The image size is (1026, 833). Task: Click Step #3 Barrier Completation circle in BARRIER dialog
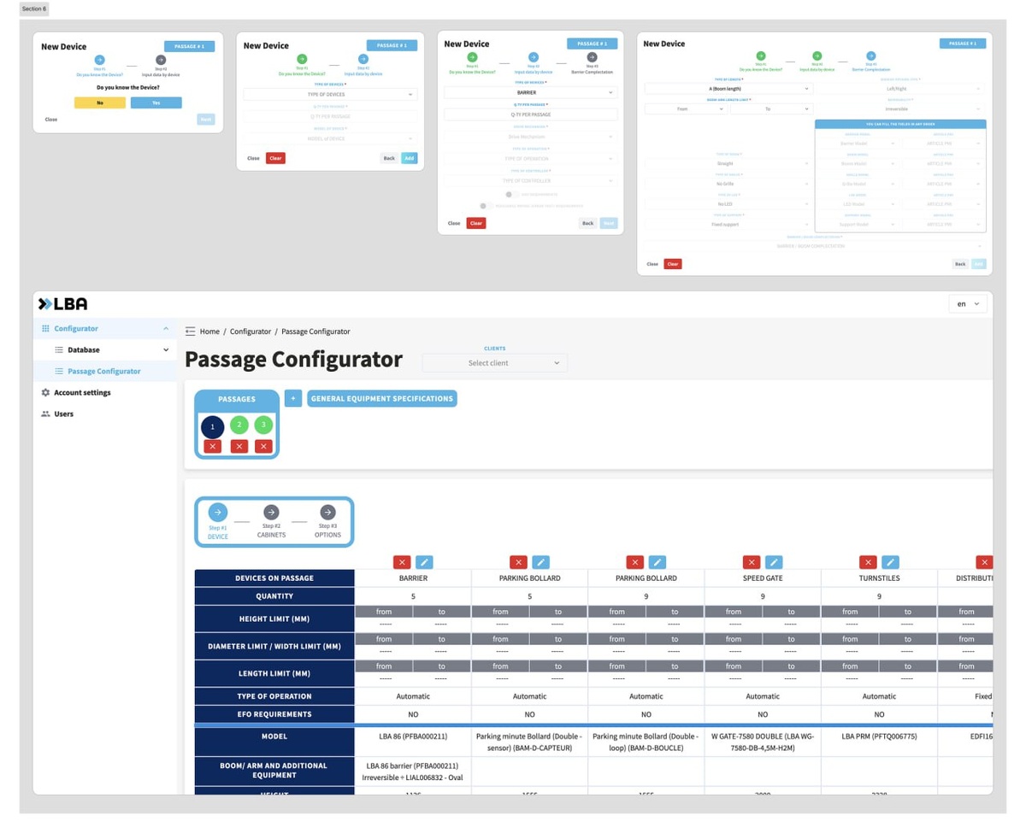(x=592, y=57)
